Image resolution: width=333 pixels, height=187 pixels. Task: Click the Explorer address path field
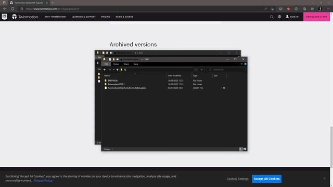(157, 70)
